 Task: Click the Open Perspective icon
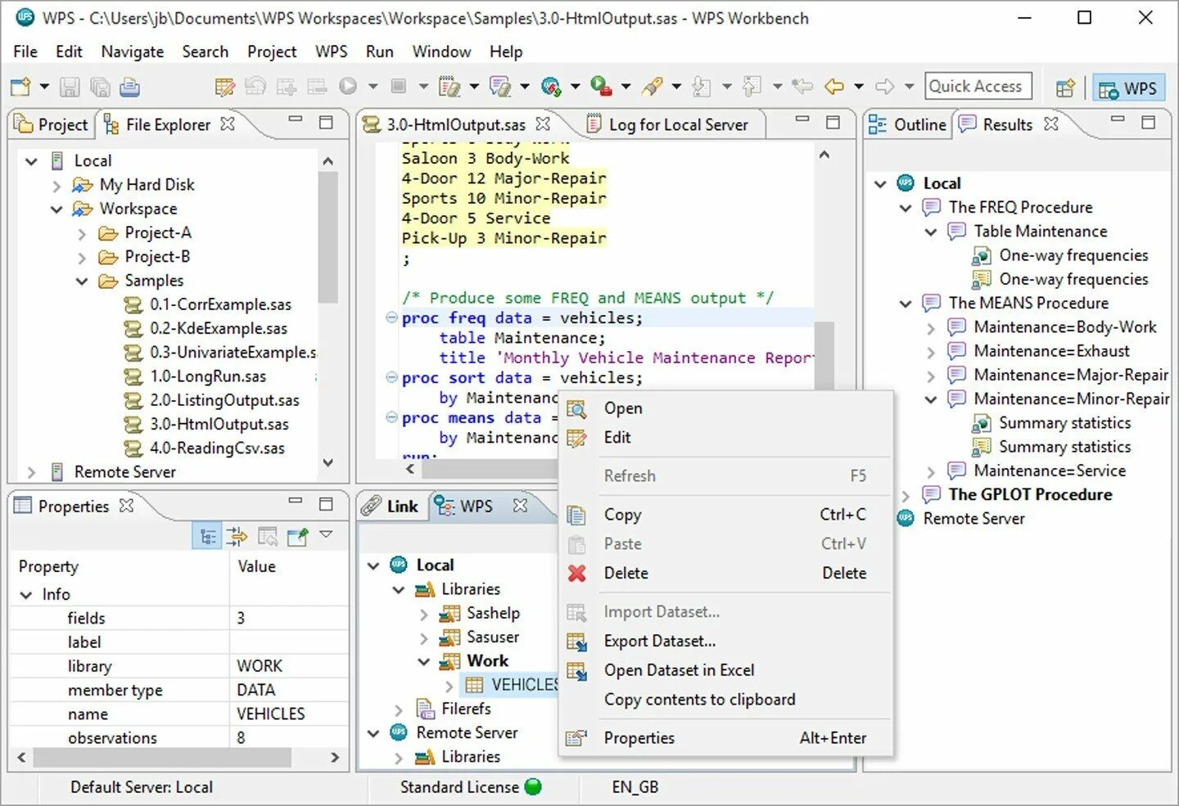(x=1065, y=88)
